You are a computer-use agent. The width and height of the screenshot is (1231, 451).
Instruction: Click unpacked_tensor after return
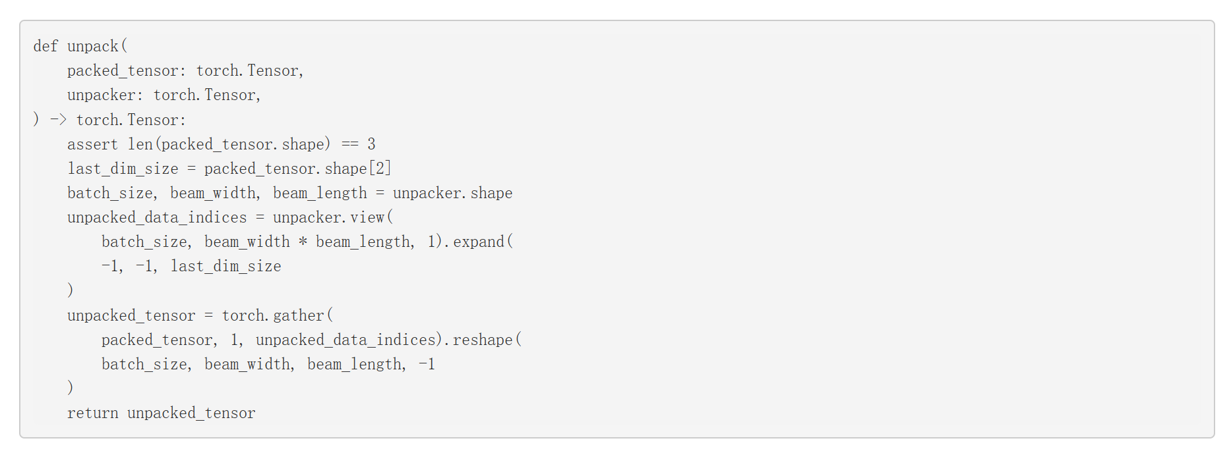pyautogui.click(x=191, y=413)
